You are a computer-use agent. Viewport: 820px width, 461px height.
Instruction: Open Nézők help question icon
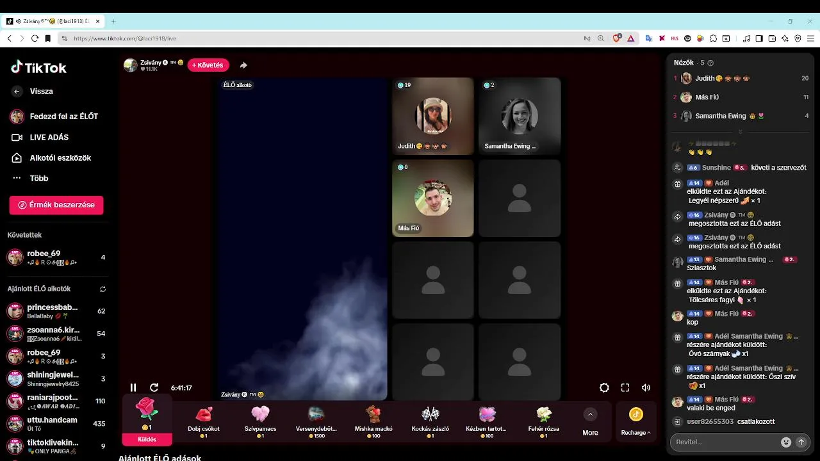pos(710,63)
